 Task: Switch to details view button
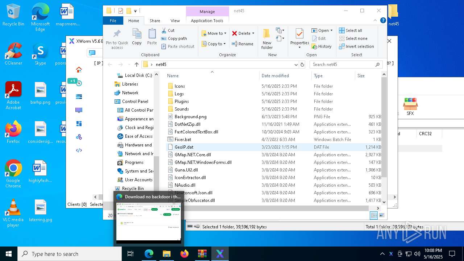(374, 215)
